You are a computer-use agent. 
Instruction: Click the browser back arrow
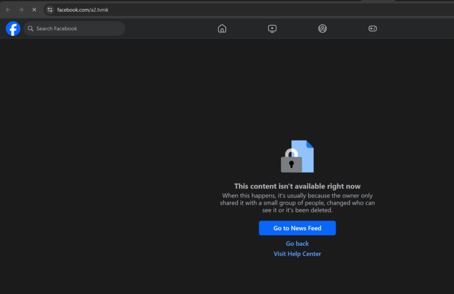(8, 10)
